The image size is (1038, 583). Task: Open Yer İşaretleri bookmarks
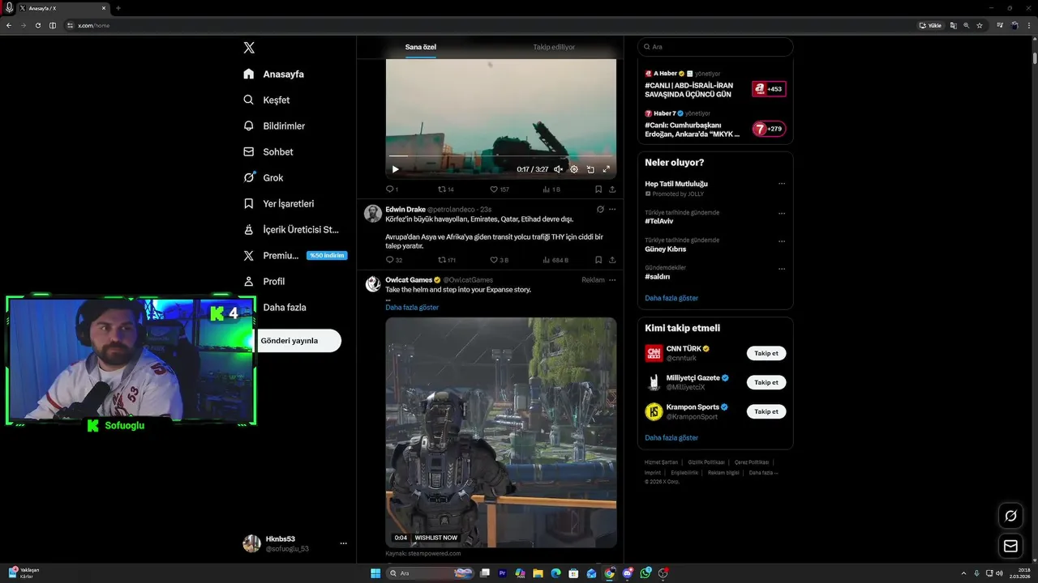pos(278,203)
